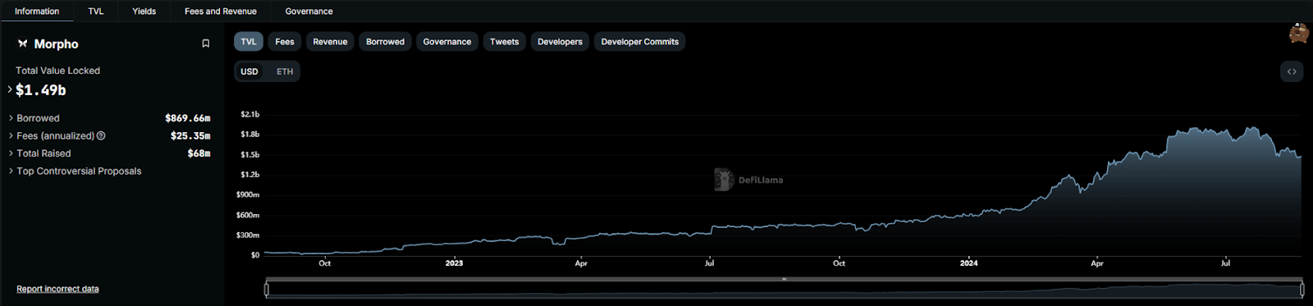Switch chart denomination to ETH
The image size is (1313, 306).
click(285, 71)
